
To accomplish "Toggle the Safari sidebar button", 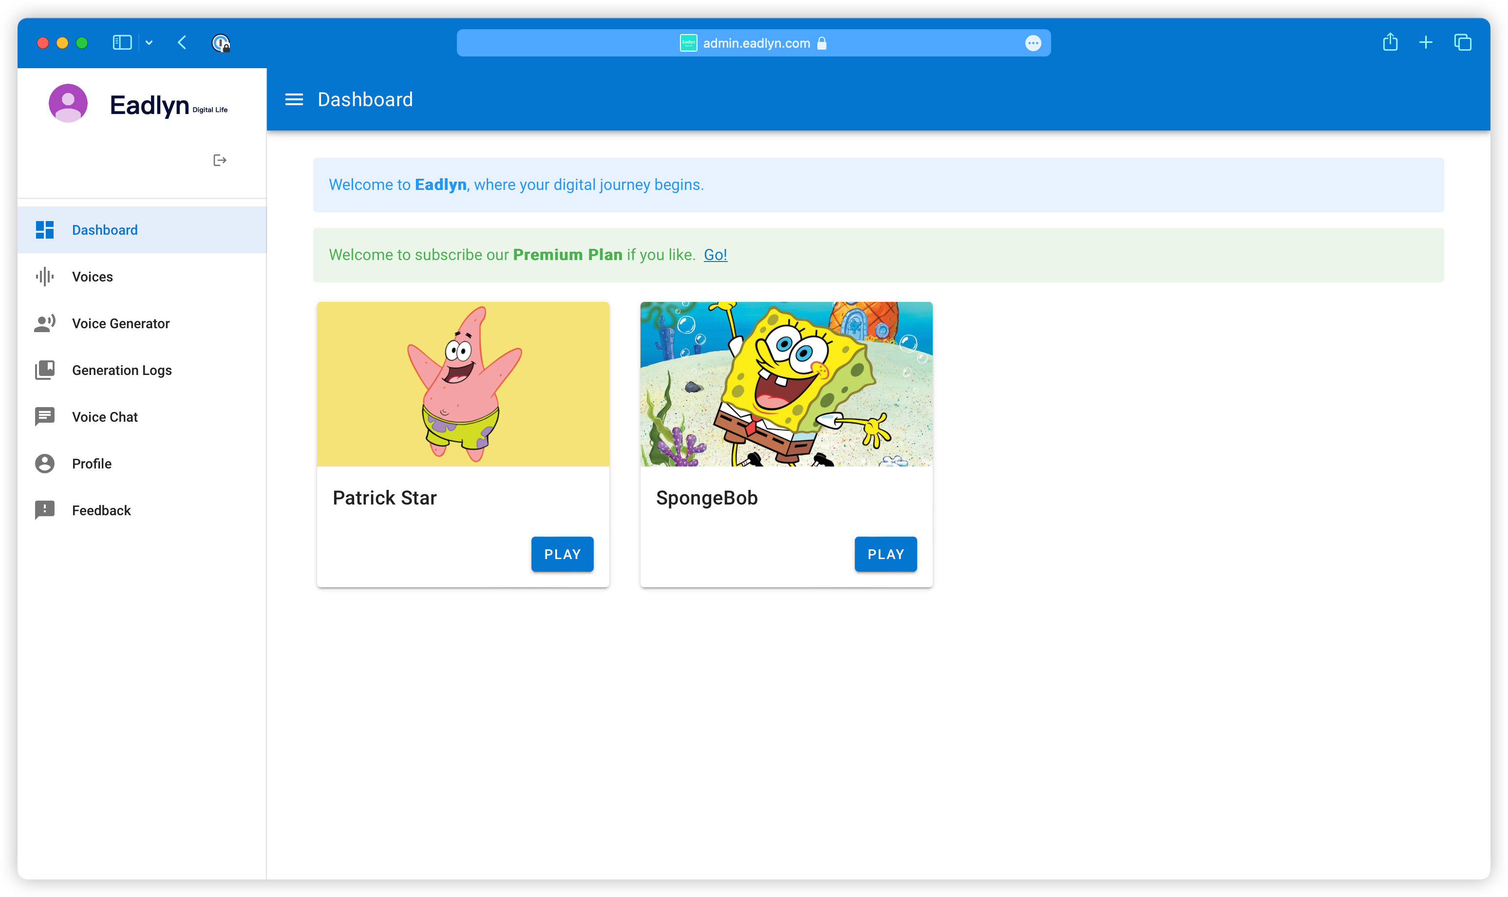I will coord(122,43).
